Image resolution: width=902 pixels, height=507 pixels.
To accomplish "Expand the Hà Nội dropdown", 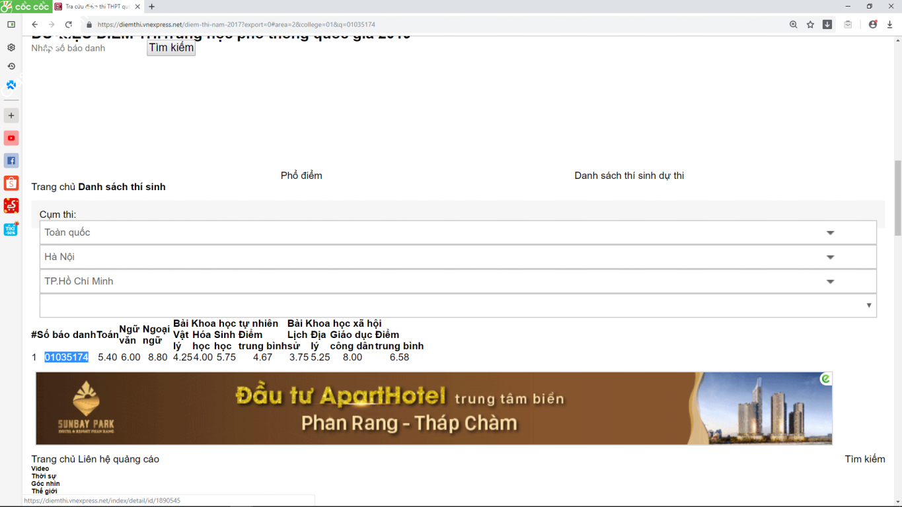I will (458, 257).
